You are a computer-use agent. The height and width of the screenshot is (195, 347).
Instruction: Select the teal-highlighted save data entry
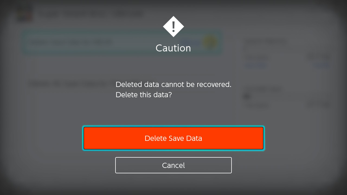pos(121,42)
